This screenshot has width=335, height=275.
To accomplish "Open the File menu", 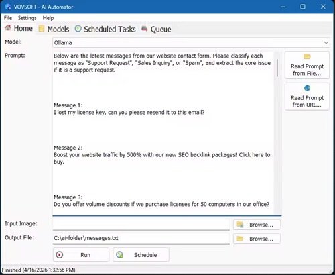I will (x=8, y=18).
